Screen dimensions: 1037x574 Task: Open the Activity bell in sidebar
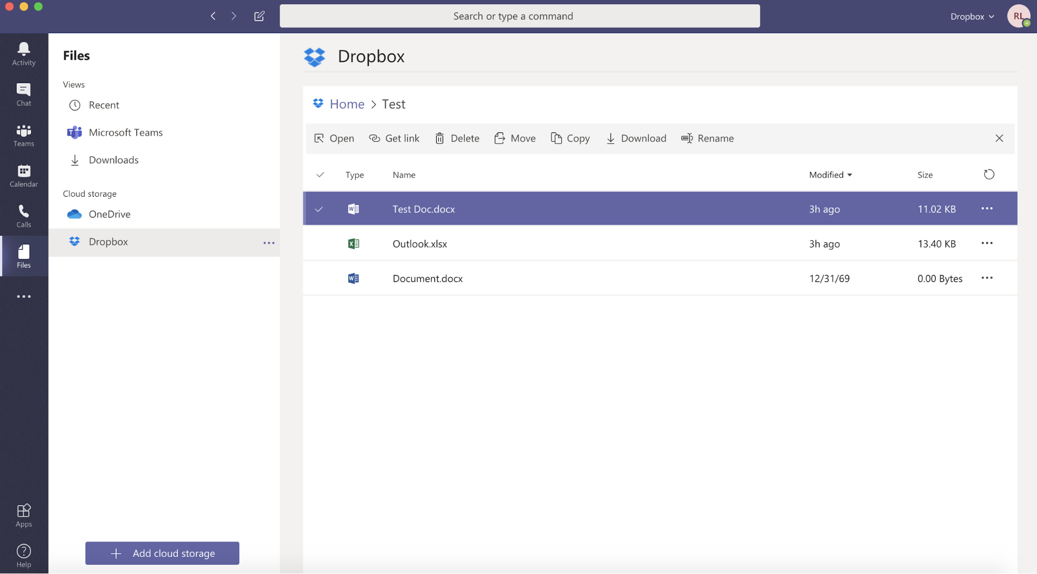tap(24, 53)
